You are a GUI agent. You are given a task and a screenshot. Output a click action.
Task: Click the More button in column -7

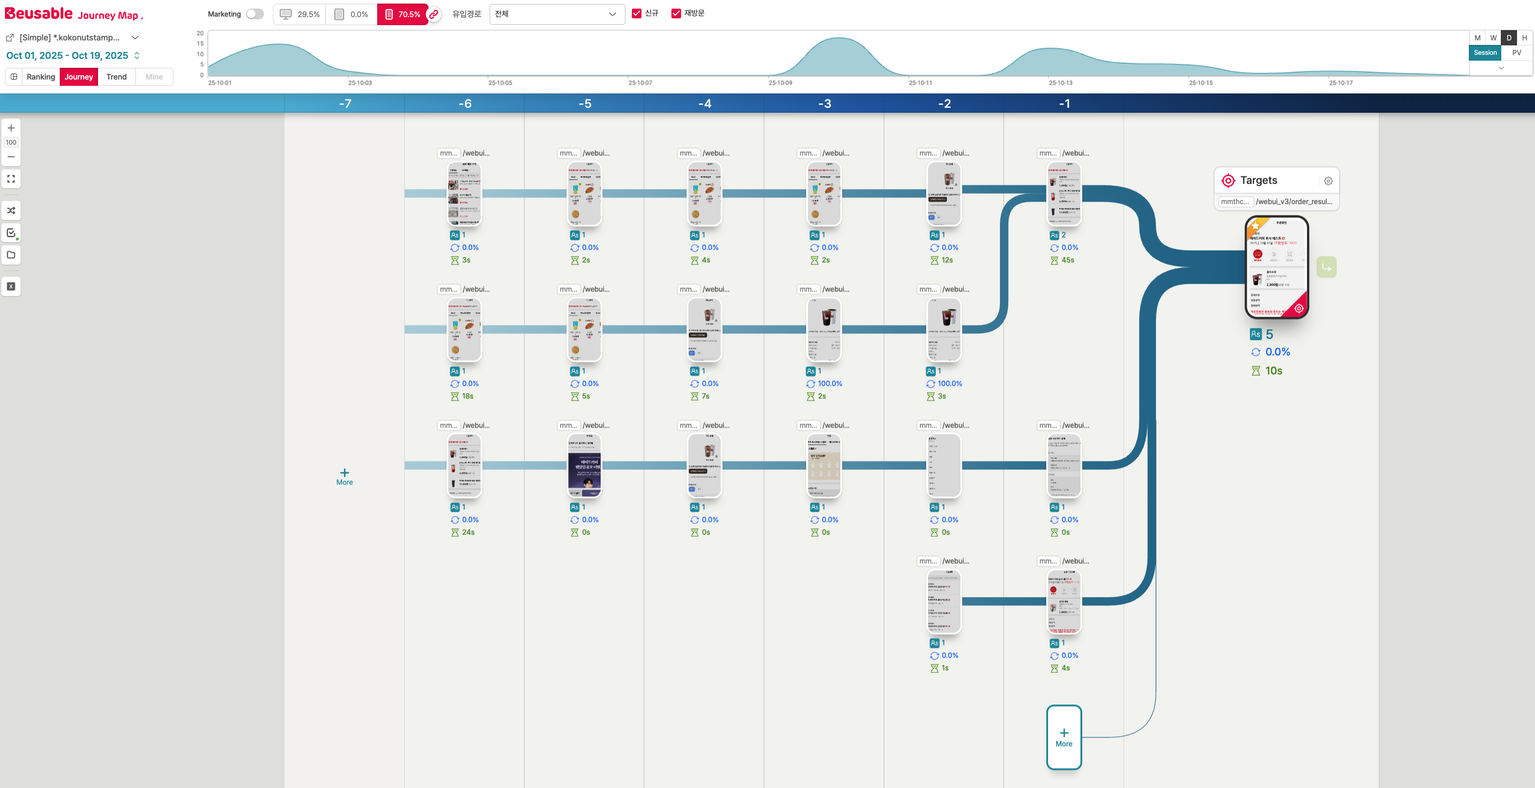pyautogui.click(x=344, y=477)
